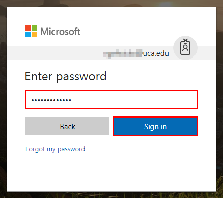Click the uca.edu account email address
Image resolution: width=223 pixels, height=198 pixels.
(x=136, y=53)
